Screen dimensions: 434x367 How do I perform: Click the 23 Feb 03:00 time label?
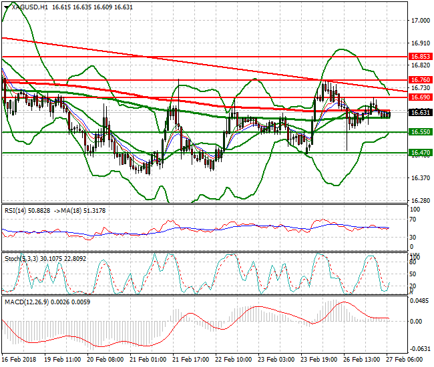tap(276, 360)
